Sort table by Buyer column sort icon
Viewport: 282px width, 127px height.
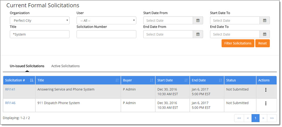pyautogui.click(x=151, y=80)
